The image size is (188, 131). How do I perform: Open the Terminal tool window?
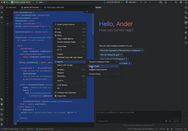2,120
